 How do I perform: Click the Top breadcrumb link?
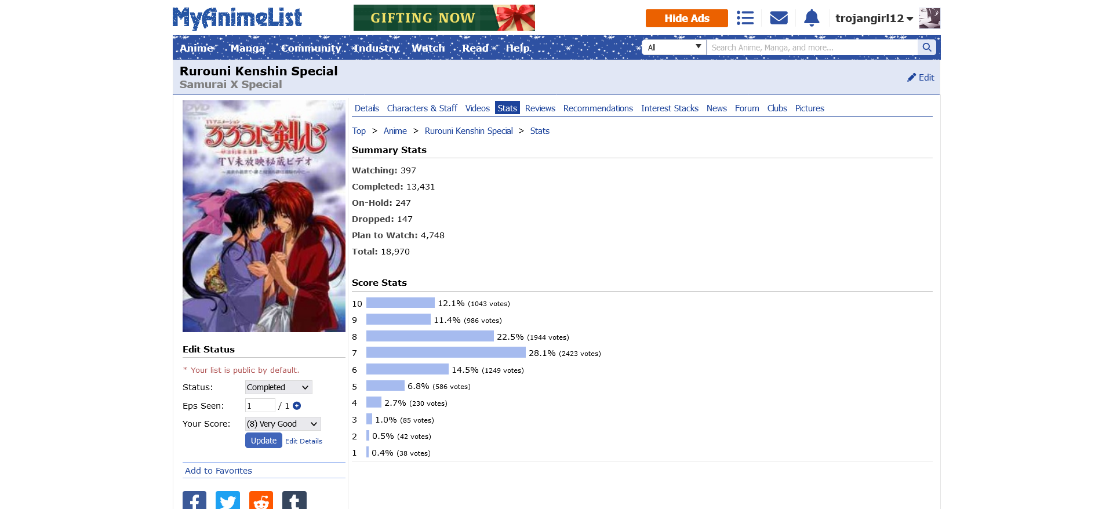(359, 131)
